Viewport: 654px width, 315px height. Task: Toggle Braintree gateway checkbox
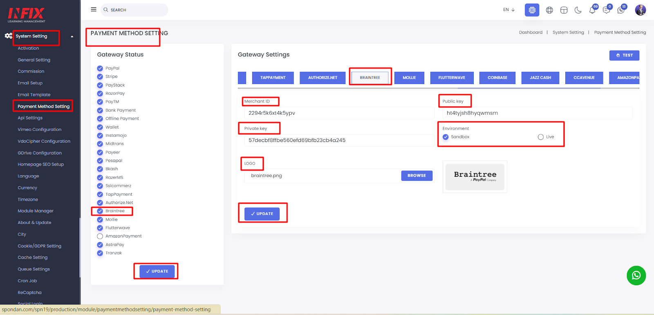100,211
